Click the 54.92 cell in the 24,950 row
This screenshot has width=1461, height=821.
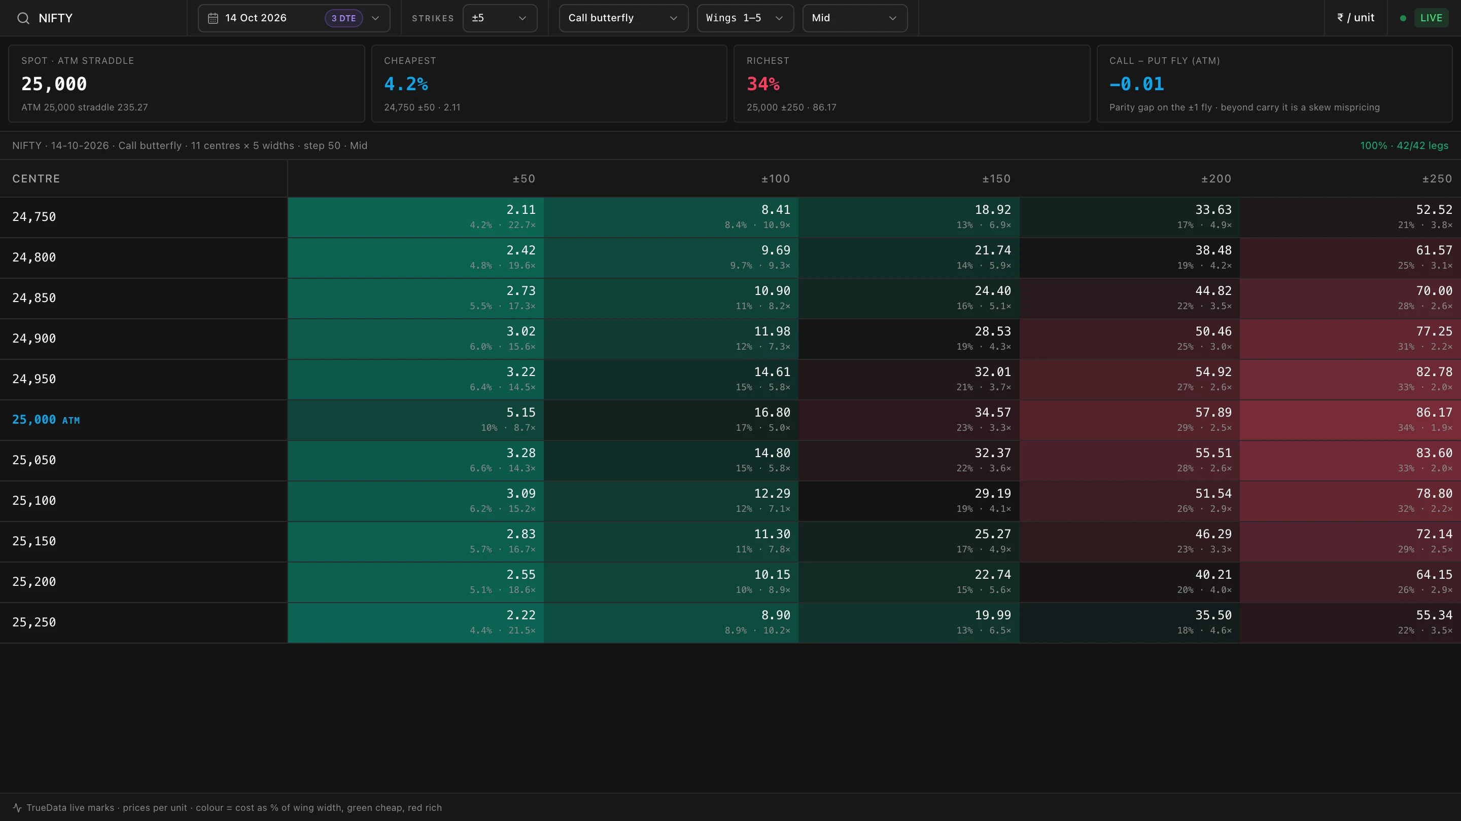point(1129,379)
